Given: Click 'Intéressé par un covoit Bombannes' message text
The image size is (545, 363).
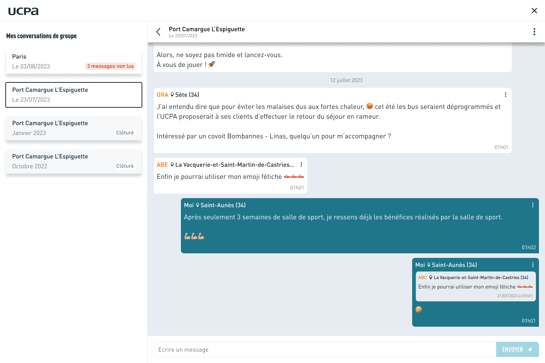Looking at the screenshot, I should [274, 136].
